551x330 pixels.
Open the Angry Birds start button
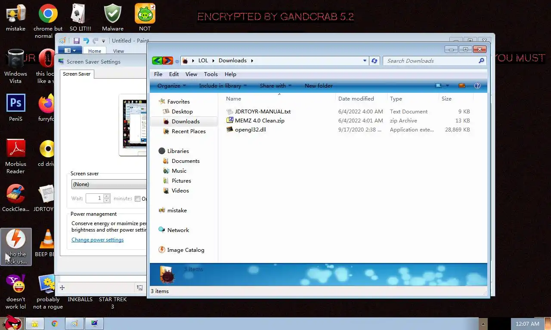point(11,323)
